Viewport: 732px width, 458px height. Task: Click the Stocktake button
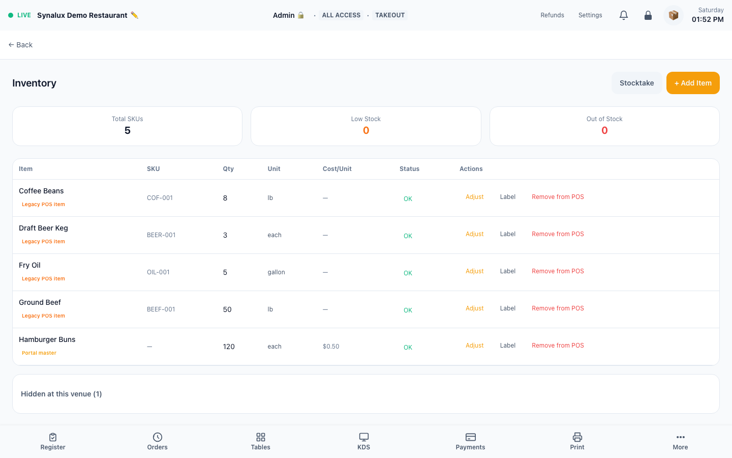(637, 83)
